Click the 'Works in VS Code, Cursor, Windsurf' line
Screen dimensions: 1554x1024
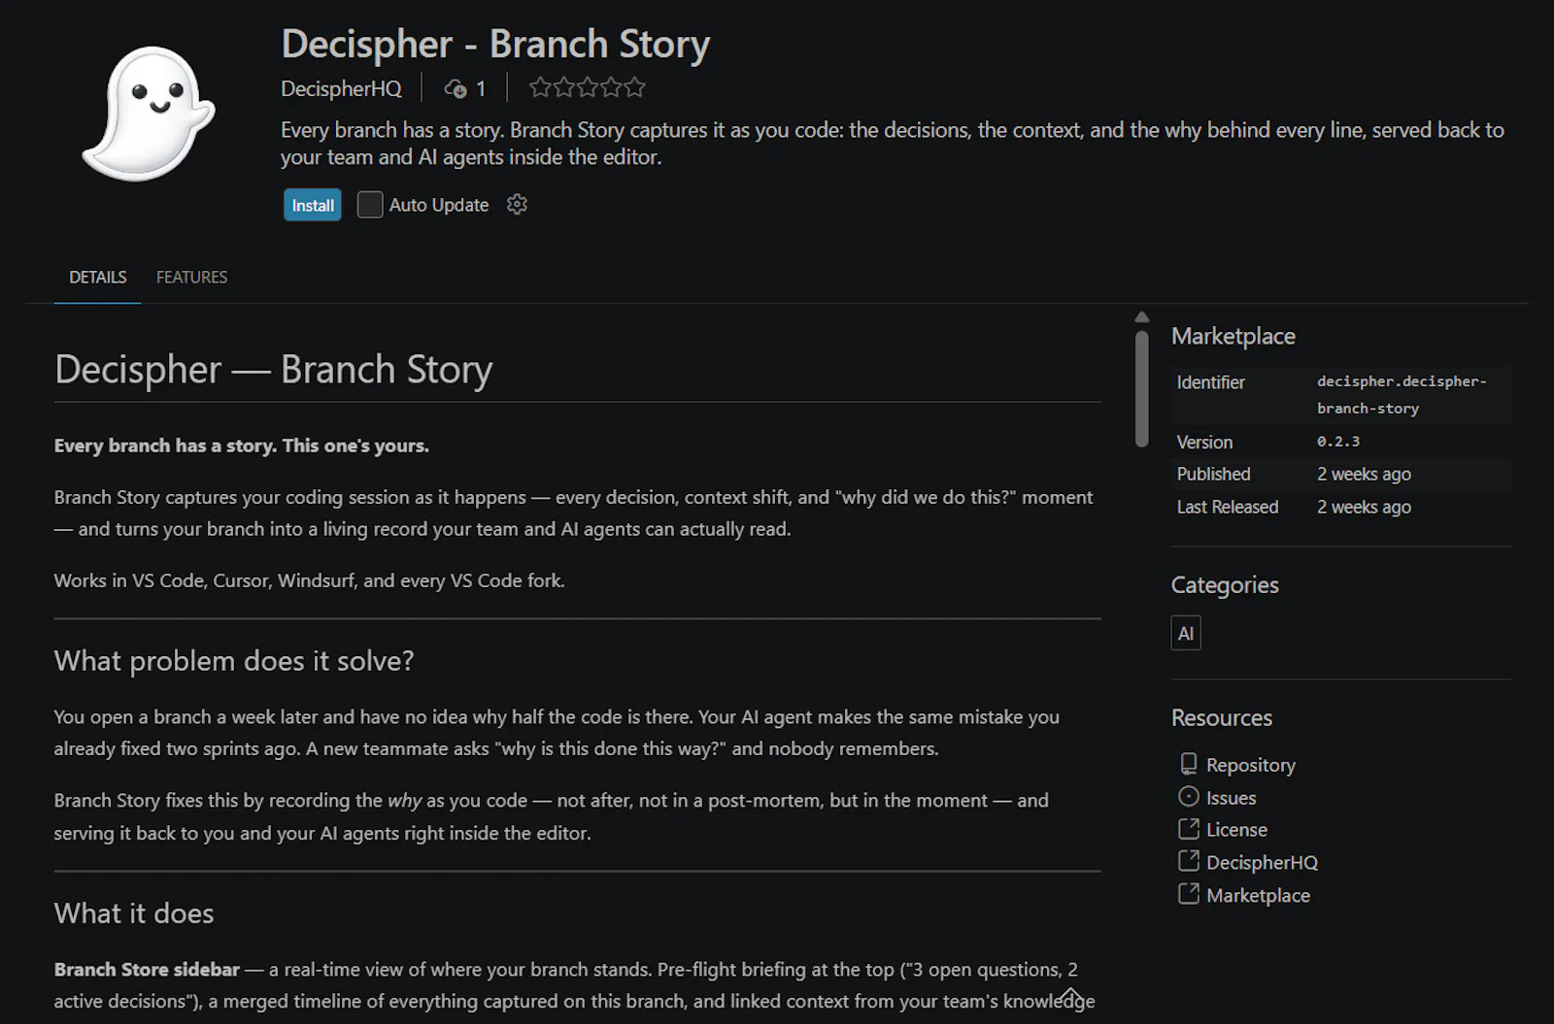[309, 580]
